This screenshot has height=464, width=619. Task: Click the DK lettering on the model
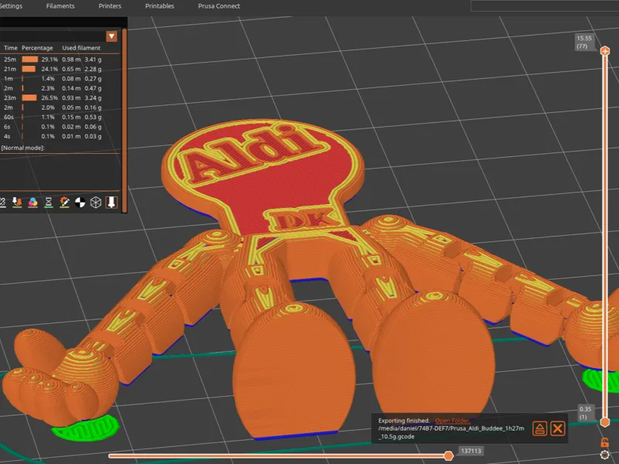305,219
